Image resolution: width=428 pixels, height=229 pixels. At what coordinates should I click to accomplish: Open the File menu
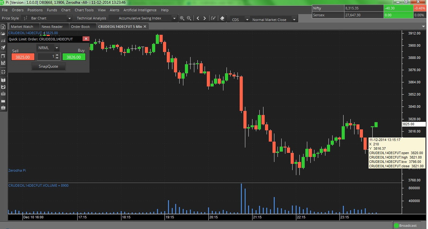(5, 10)
